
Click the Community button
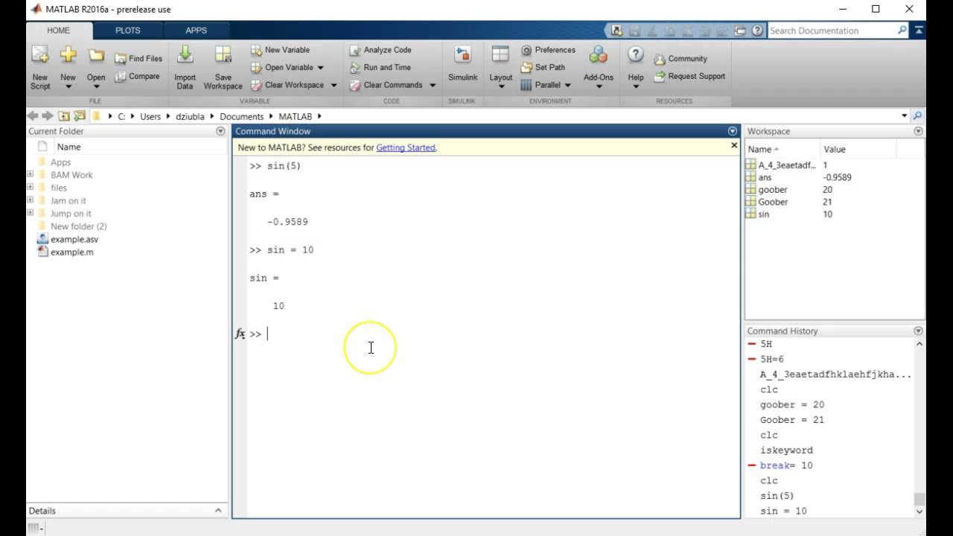(x=681, y=59)
